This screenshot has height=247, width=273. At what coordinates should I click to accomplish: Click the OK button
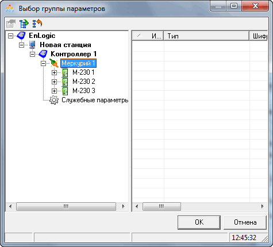pyautogui.click(x=199, y=222)
